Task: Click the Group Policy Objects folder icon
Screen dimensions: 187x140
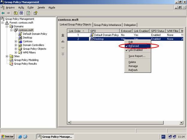Action: point(20,49)
